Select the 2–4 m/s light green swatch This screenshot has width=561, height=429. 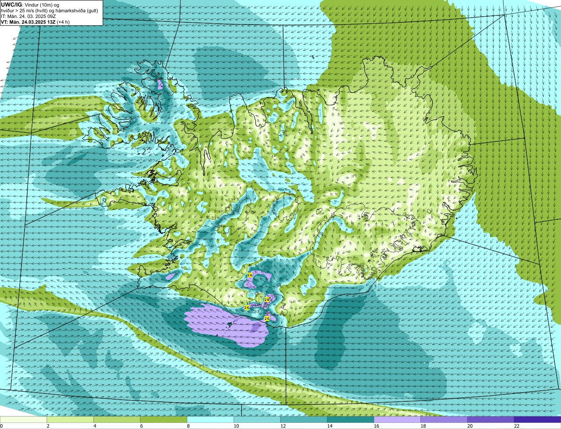click(70, 419)
